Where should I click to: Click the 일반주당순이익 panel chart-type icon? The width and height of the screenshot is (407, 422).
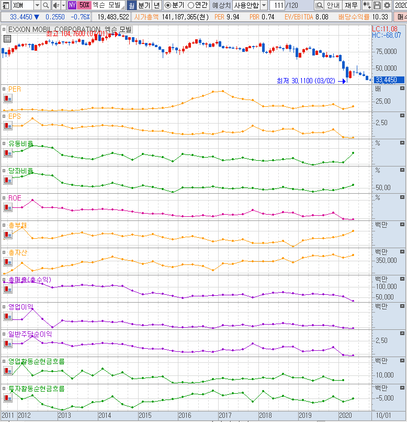pyautogui.click(x=8, y=343)
